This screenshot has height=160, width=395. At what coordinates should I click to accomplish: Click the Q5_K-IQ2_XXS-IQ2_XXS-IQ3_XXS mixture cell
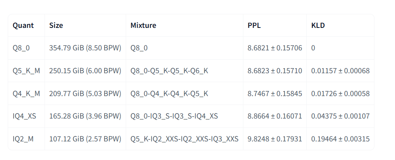[x=184, y=139]
